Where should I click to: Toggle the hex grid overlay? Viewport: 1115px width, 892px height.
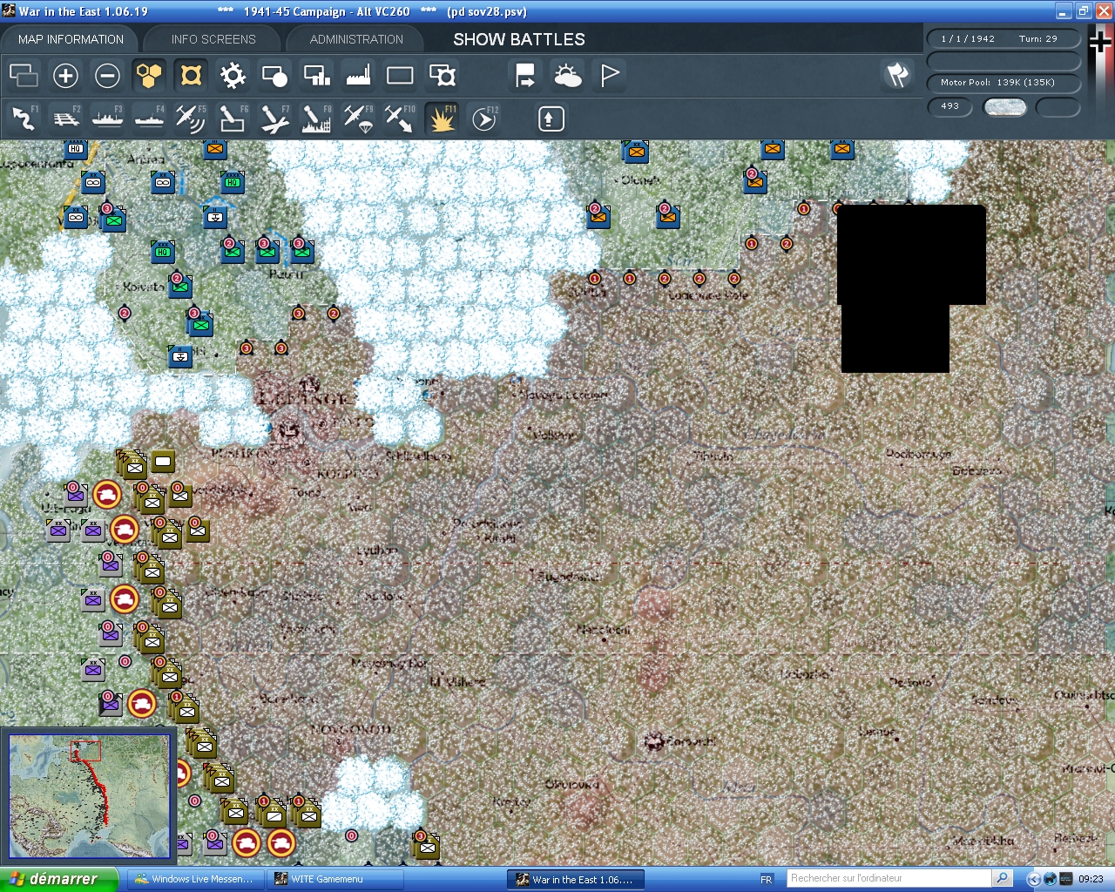[x=149, y=76]
